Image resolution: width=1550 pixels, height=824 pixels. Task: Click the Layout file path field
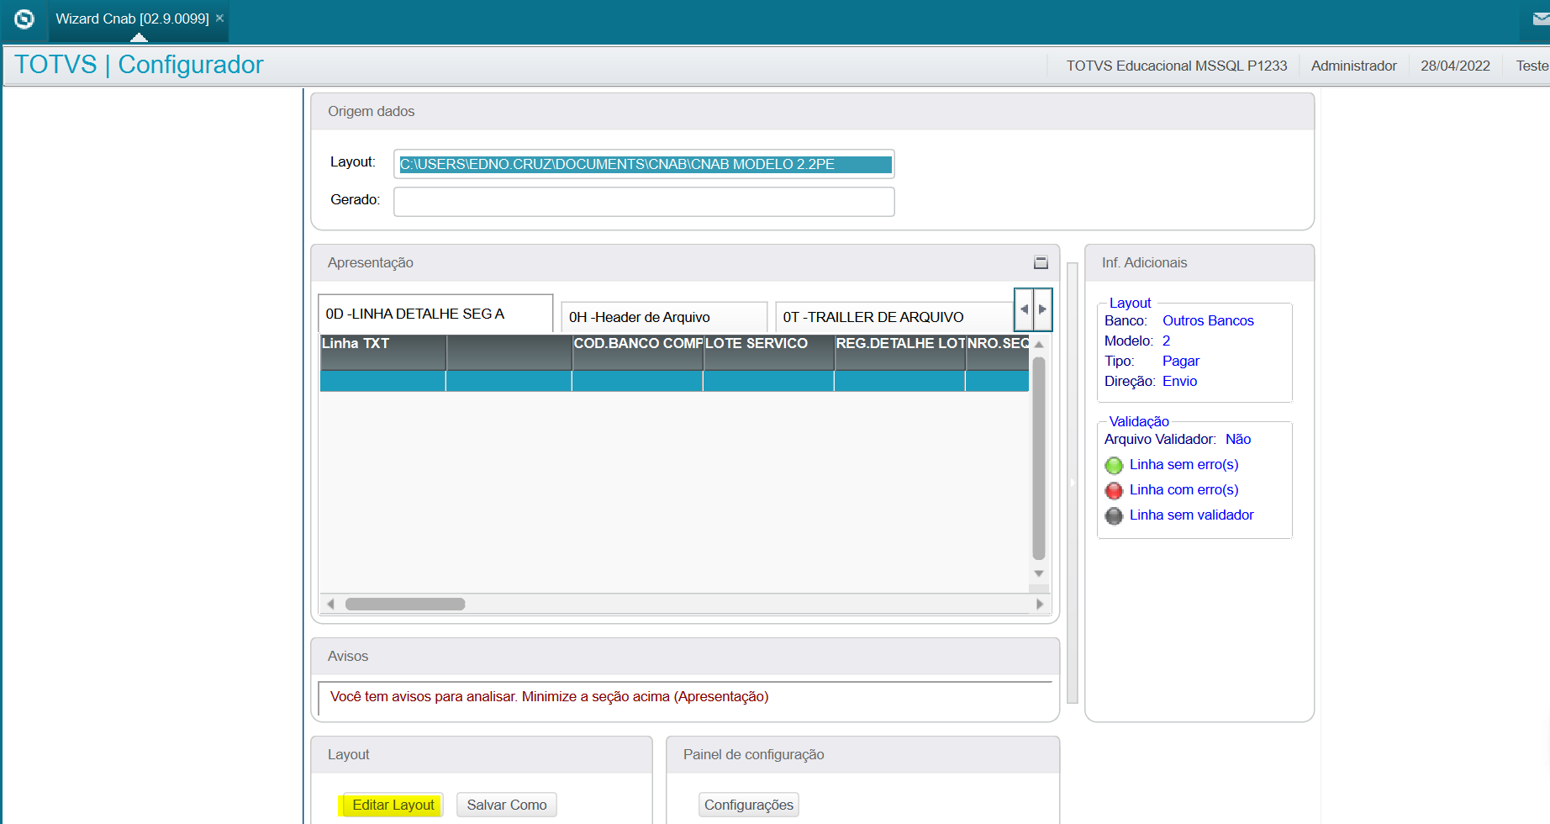pos(644,164)
